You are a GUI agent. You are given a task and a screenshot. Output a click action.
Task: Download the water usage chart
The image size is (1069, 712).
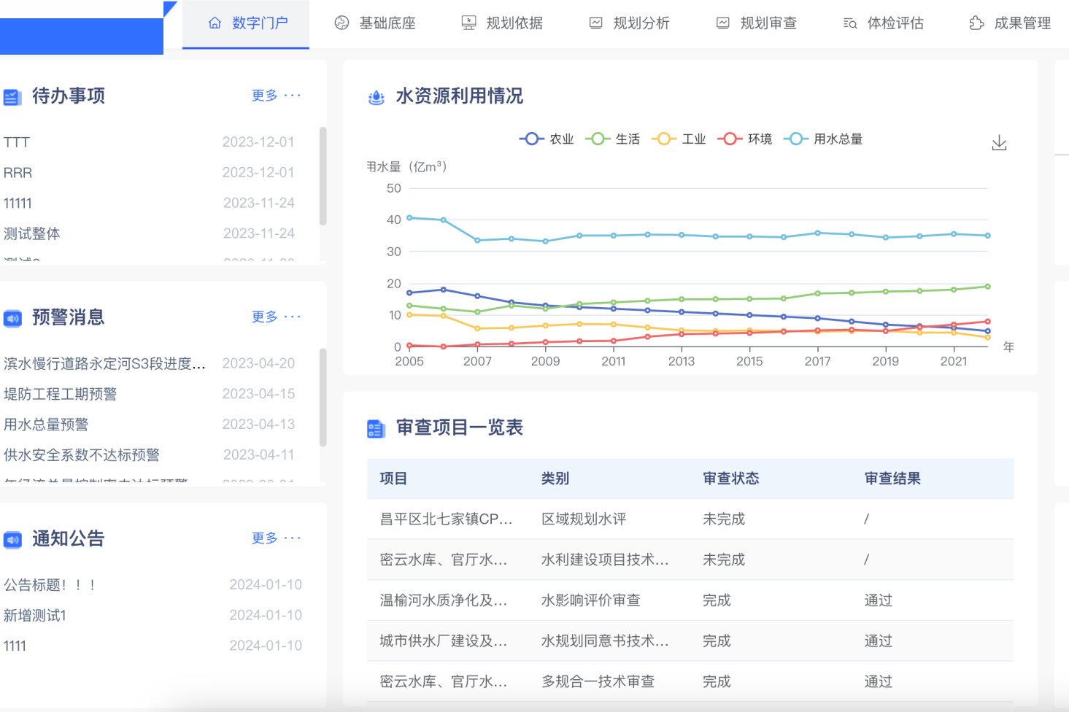point(1000,143)
